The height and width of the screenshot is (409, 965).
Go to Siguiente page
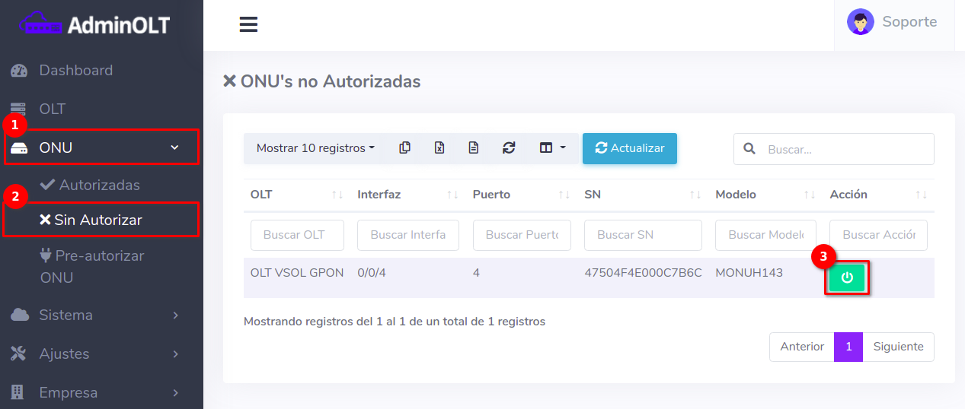coord(898,347)
